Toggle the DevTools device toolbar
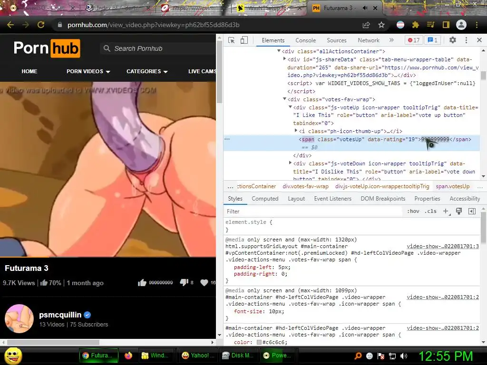 [244, 40]
